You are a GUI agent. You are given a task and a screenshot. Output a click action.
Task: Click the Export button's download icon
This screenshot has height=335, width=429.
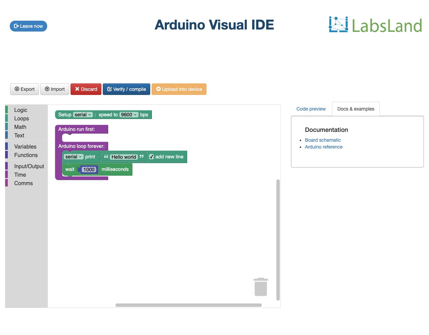tap(17, 89)
